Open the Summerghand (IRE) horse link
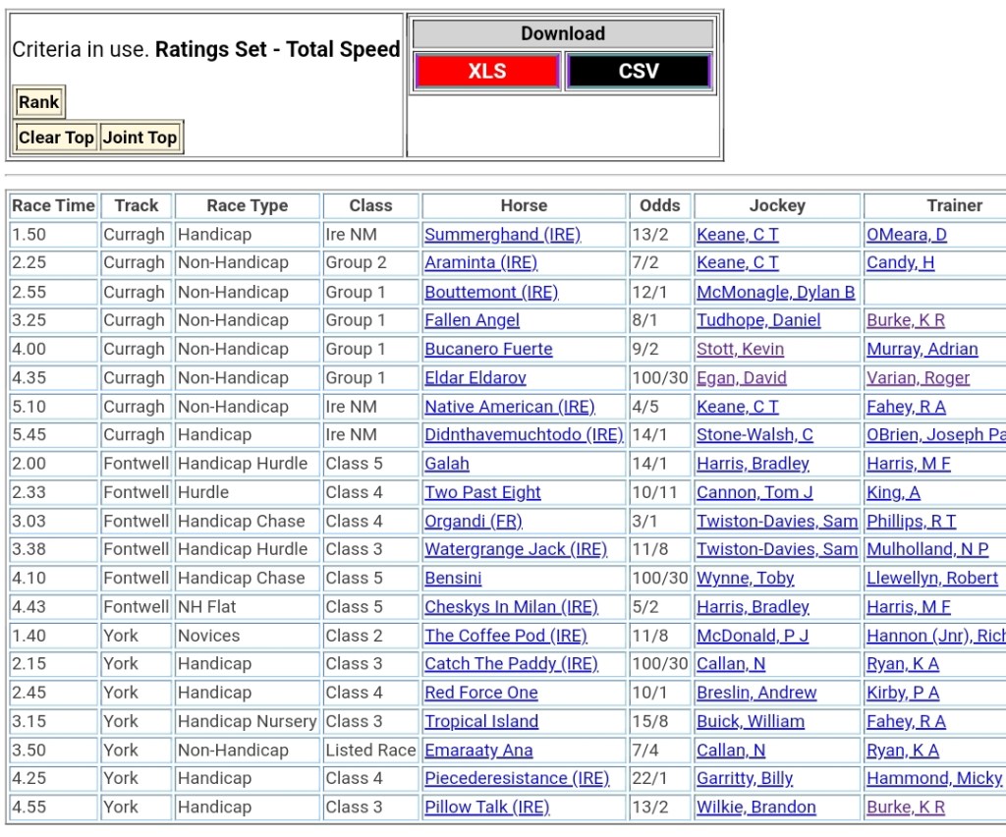 [502, 235]
